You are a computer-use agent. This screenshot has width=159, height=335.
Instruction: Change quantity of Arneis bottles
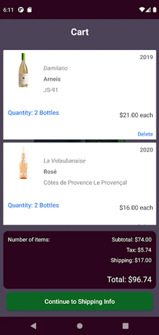pos(34,112)
